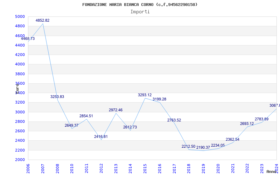Image resolution: width=280 pixels, height=175 pixels.
Task: Pick the year label '2013'
Action: [x=116, y=169]
